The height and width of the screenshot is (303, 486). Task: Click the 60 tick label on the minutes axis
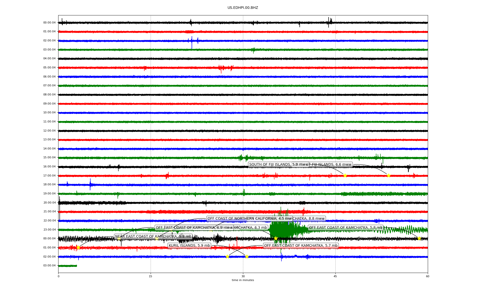[x=428, y=276]
